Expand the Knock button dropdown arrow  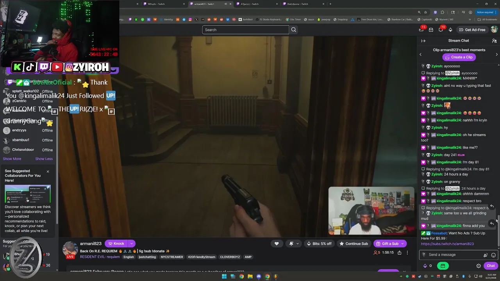(x=132, y=244)
